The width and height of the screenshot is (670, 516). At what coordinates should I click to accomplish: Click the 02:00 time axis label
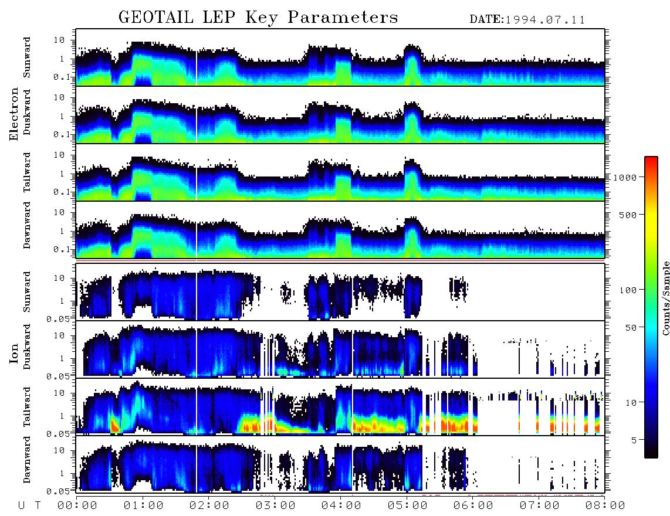coord(209,505)
